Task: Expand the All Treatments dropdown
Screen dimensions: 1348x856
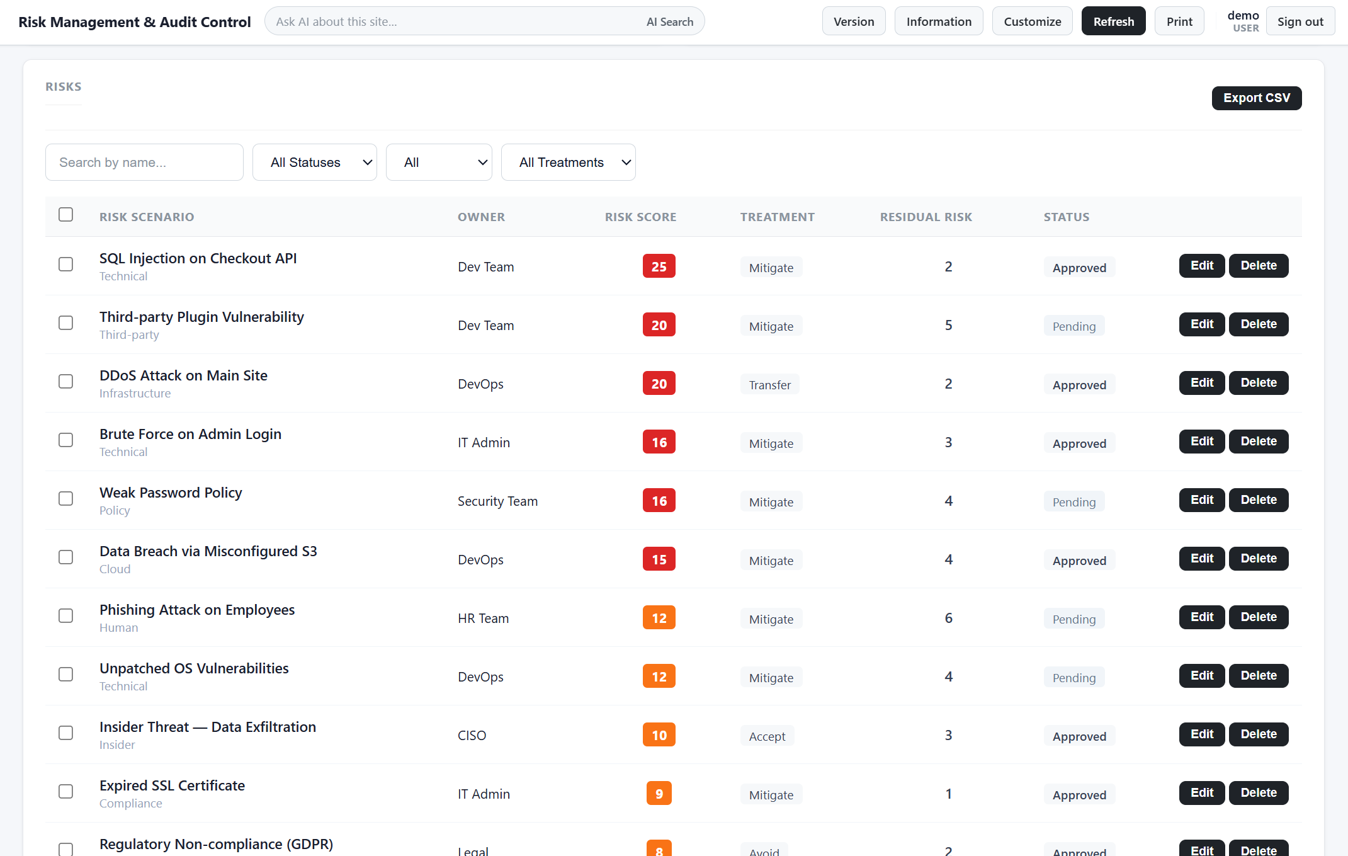Action: (569, 163)
